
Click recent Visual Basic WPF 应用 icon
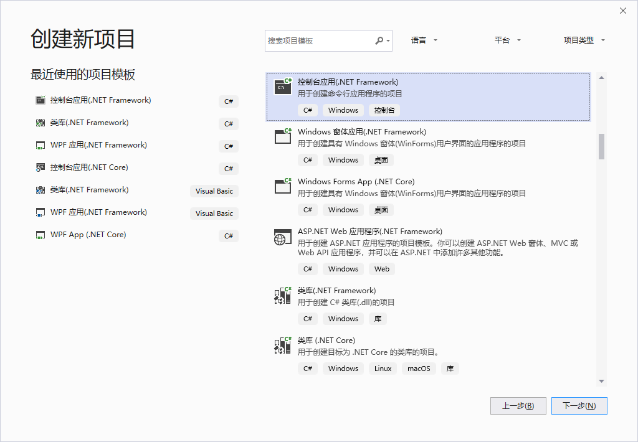point(40,212)
